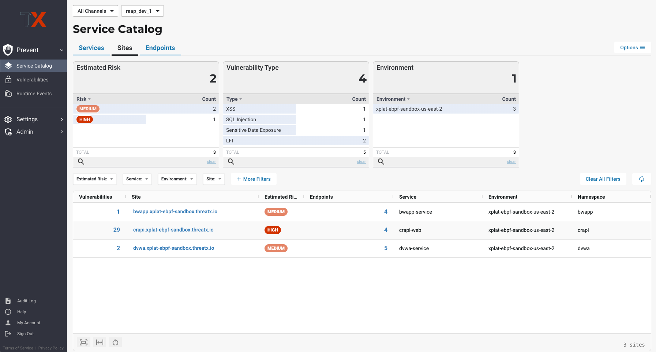Click the 29 vulnerabilities count for crapi

click(116, 230)
